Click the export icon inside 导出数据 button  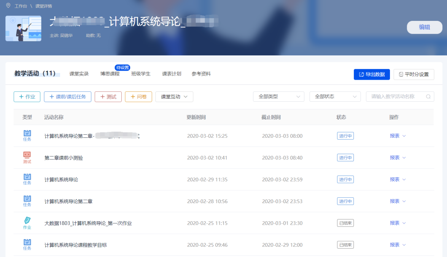(361, 74)
